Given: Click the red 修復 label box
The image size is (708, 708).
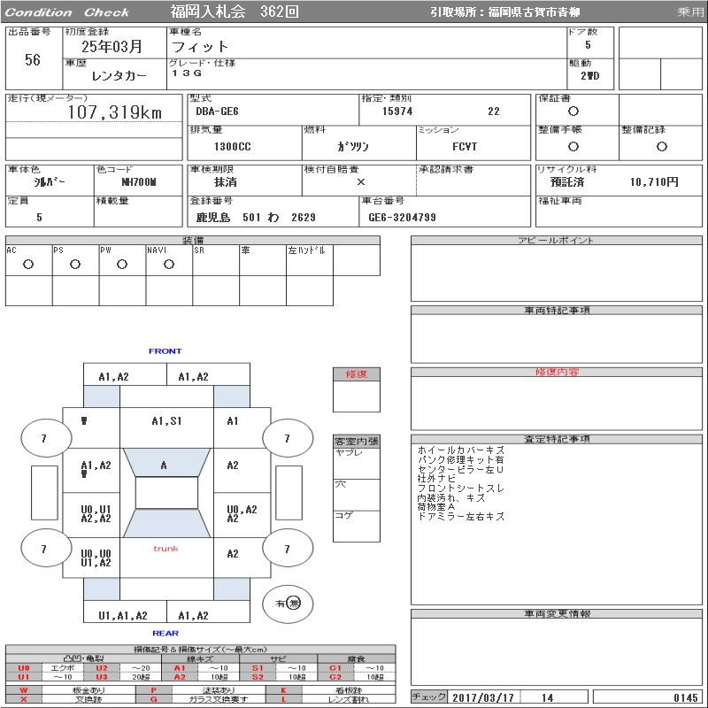Looking at the screenshot, I should pyautogui.click(x=356, y=374).
